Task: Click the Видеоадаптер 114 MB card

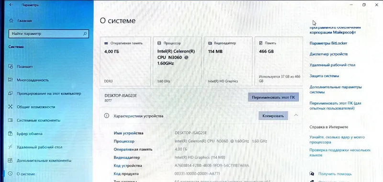Action: [228, 61]
